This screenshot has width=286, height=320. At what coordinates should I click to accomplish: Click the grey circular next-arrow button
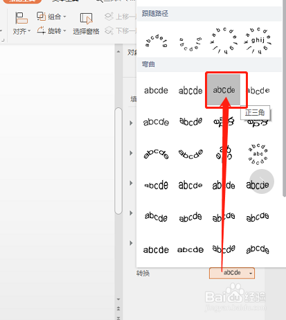[x=262, y=181]
